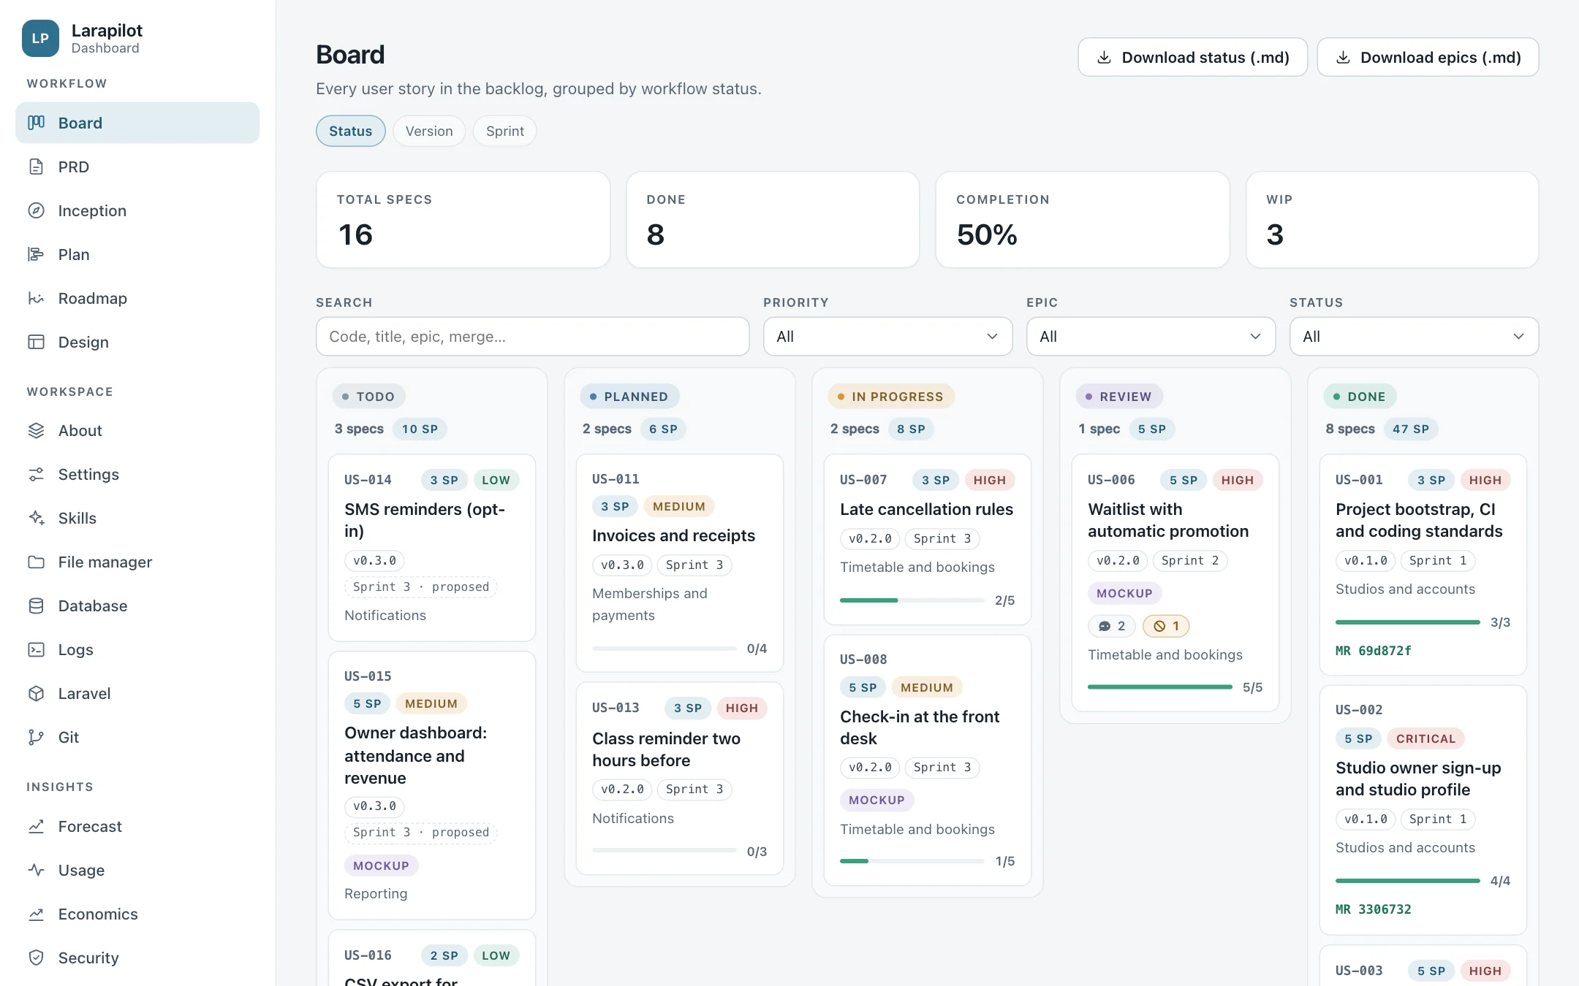Click the LP Larapilot logo
1579x986 pixels.
pos(40,38)
